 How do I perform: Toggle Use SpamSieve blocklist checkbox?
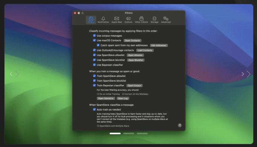point(94,60)
